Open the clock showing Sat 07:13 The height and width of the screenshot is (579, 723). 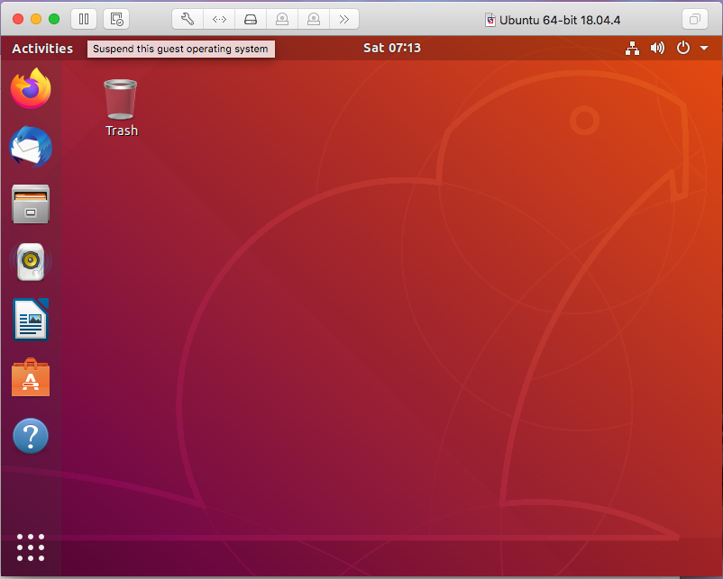pyautogui.click(x=392, y=48)
